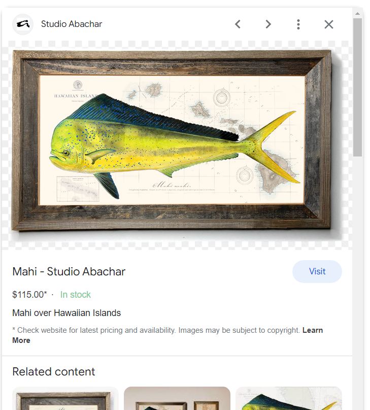This screenshot has height=410, width=370.
Task: Open the Studio Abachar source name link
Action: point(72,24)
